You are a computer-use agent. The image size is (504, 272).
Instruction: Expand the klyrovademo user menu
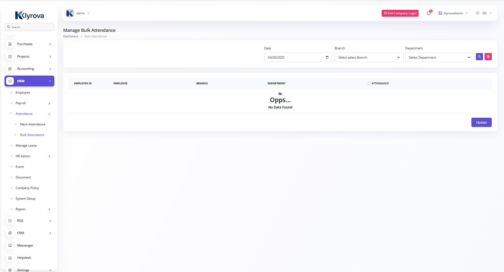click(x=453, y=13)
